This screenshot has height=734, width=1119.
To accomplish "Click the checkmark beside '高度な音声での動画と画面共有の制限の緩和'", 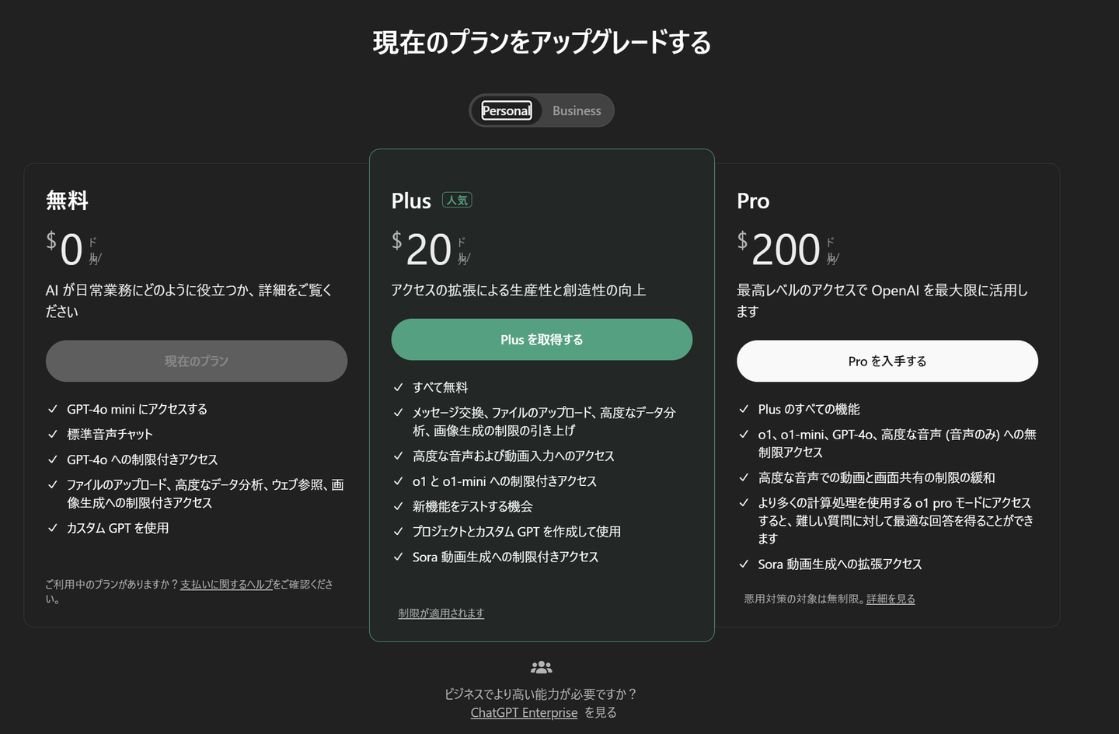I will (x=744, y=477).
